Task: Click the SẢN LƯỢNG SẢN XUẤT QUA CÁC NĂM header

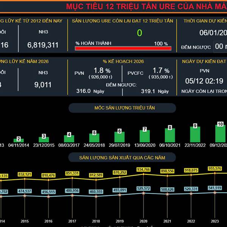Action: point(122,157)
